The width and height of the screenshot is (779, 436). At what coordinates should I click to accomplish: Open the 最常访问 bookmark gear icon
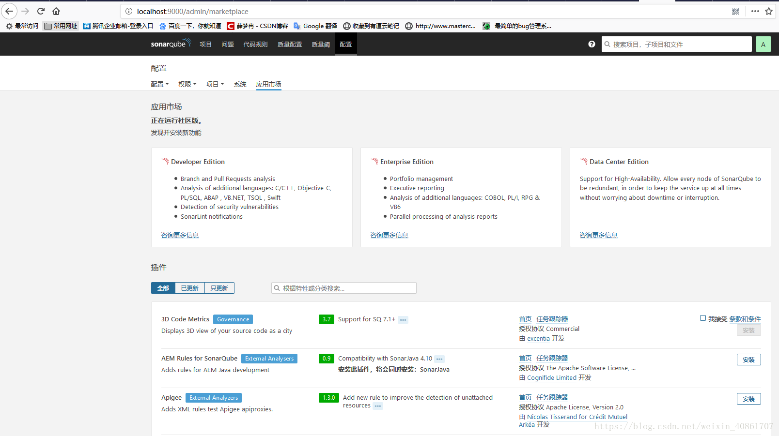point(9,26)
